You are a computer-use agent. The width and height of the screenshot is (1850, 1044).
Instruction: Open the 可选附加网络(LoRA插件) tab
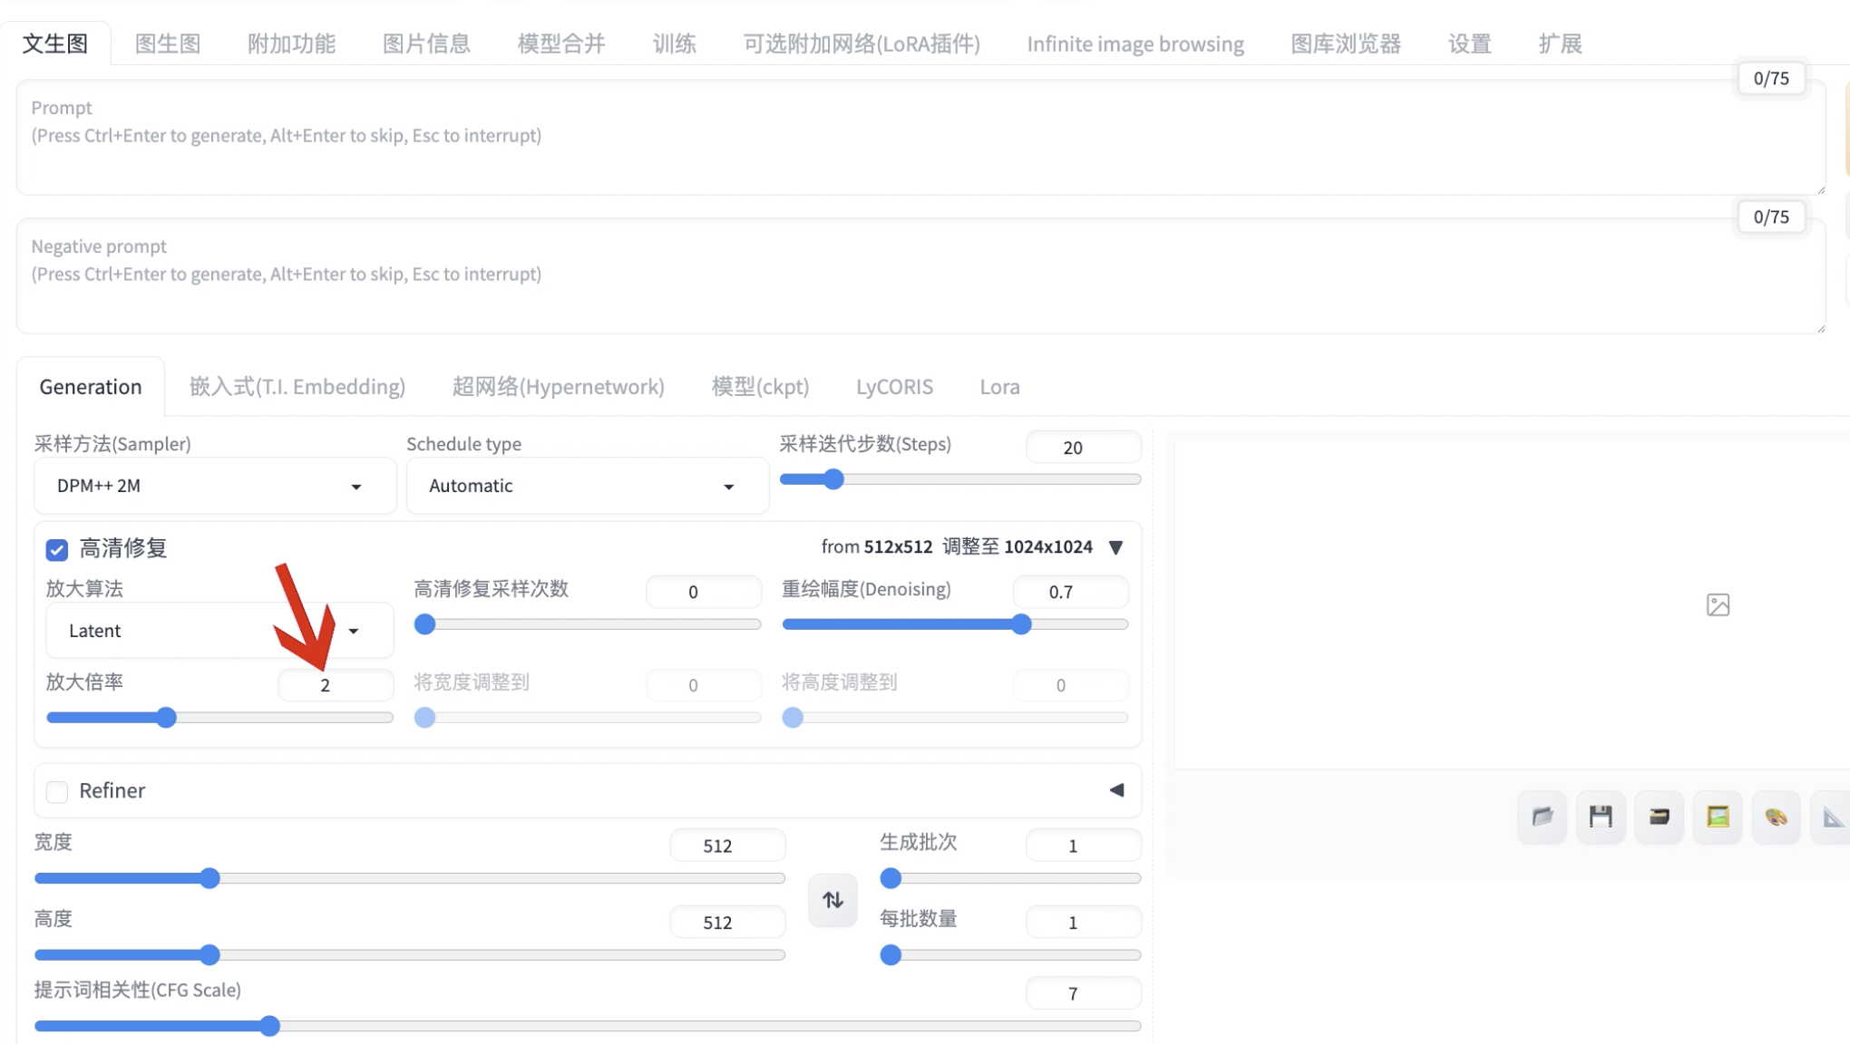click(x=862, y=43)
